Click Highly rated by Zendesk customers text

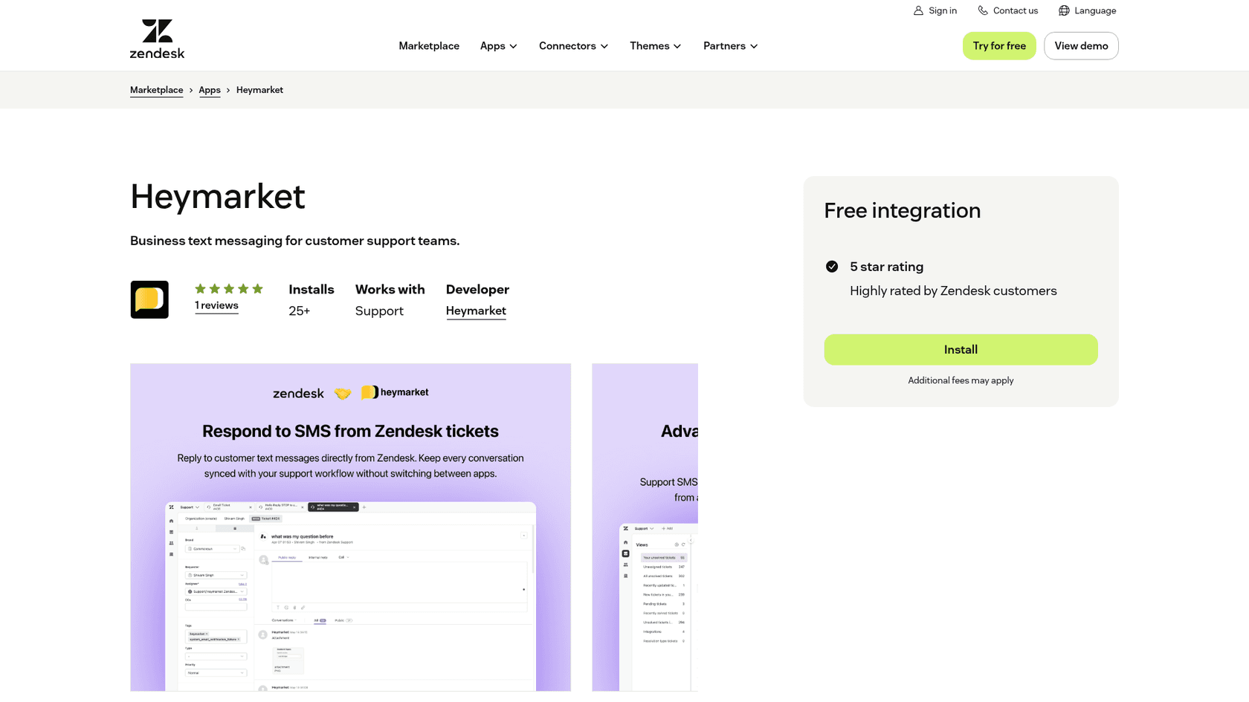tap(953, 291)
